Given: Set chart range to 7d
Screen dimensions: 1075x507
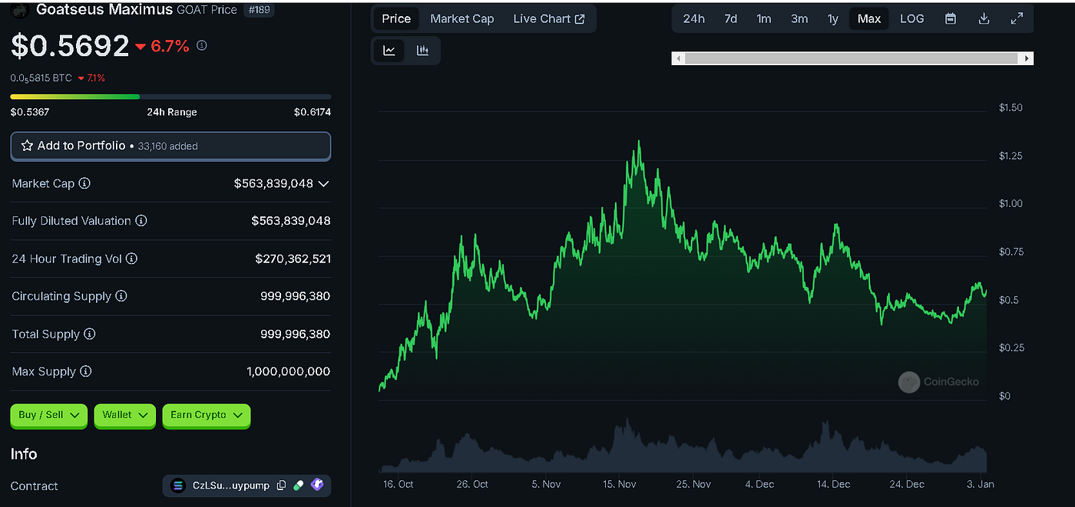Looking at the screenshot, I should tap(730, 18).
